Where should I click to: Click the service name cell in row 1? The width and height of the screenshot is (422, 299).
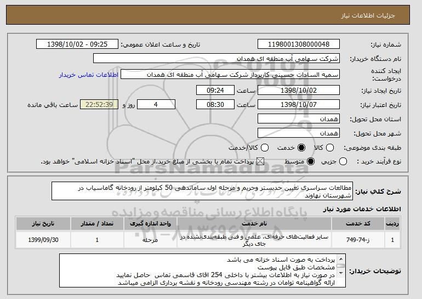click(254, 240)
